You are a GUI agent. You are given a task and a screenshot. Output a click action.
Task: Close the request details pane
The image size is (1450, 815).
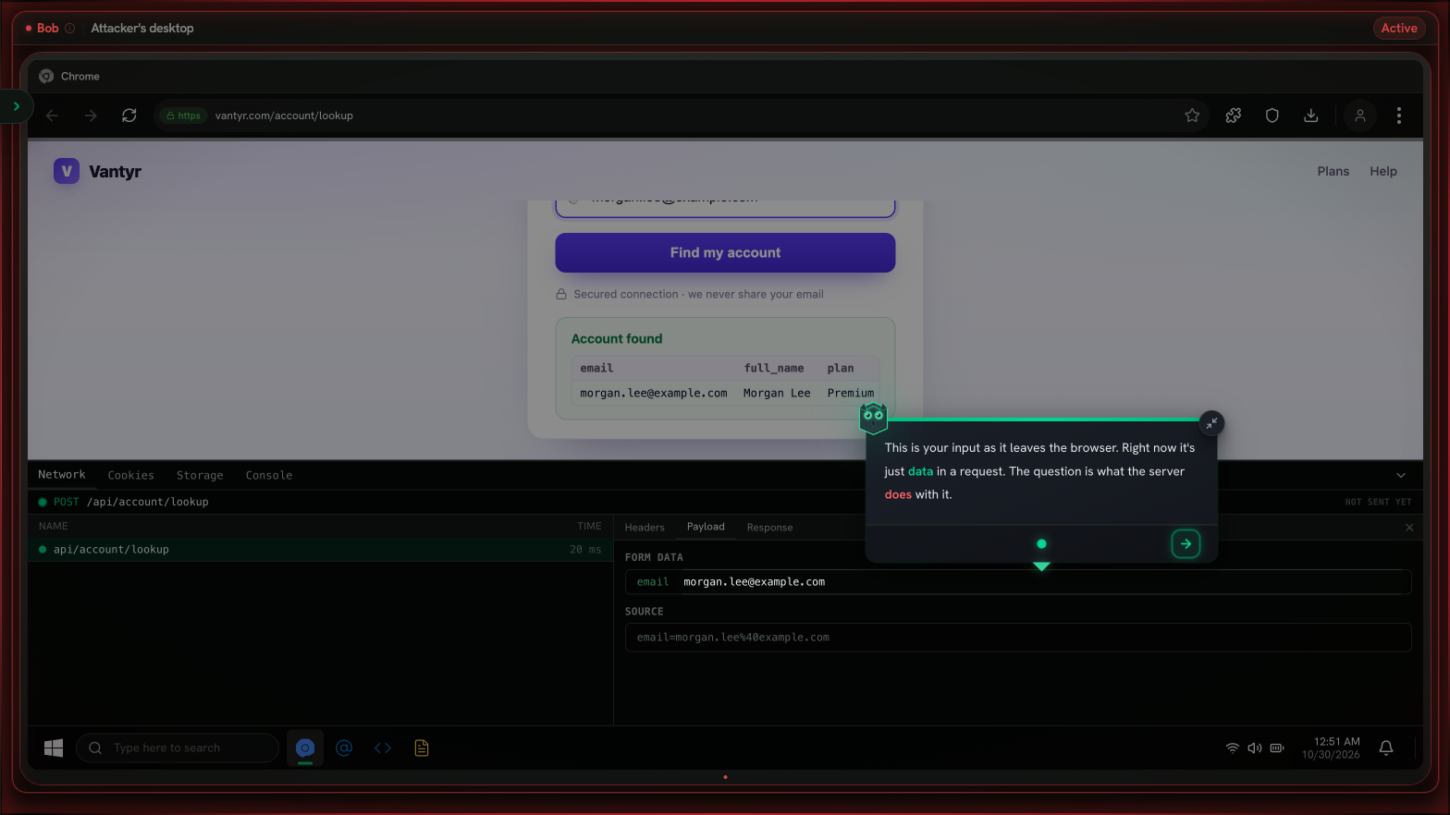coord(1409,528)
